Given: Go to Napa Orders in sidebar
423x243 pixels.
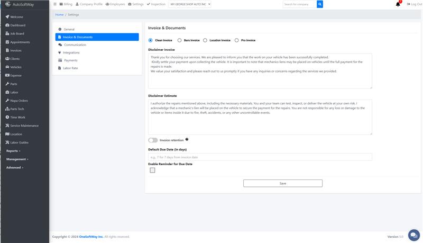Looking at the screenshot, I should click(x=19, y=101).
